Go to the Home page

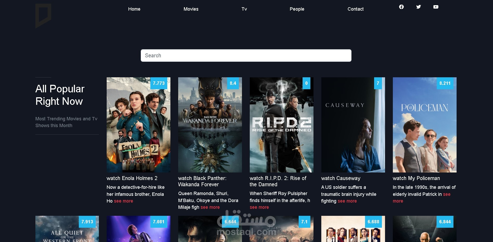pos(134,9)
